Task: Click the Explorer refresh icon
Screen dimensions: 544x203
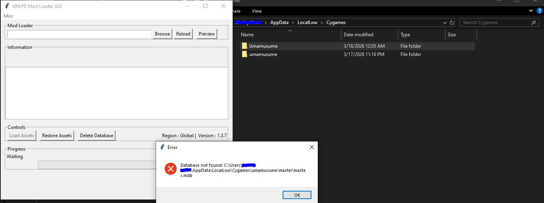Action: coord(452,22)
